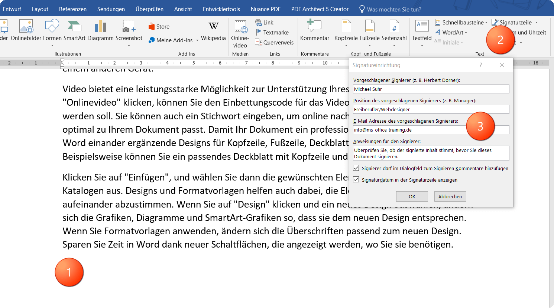This screenshot has height=308, width=554.
Task: Insert a Textfeld text box
Action: pyautogui.click(x=422, y=33)
